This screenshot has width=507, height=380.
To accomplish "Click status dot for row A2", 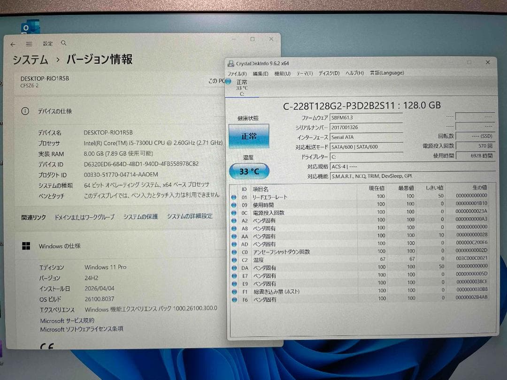I will 234,220.
